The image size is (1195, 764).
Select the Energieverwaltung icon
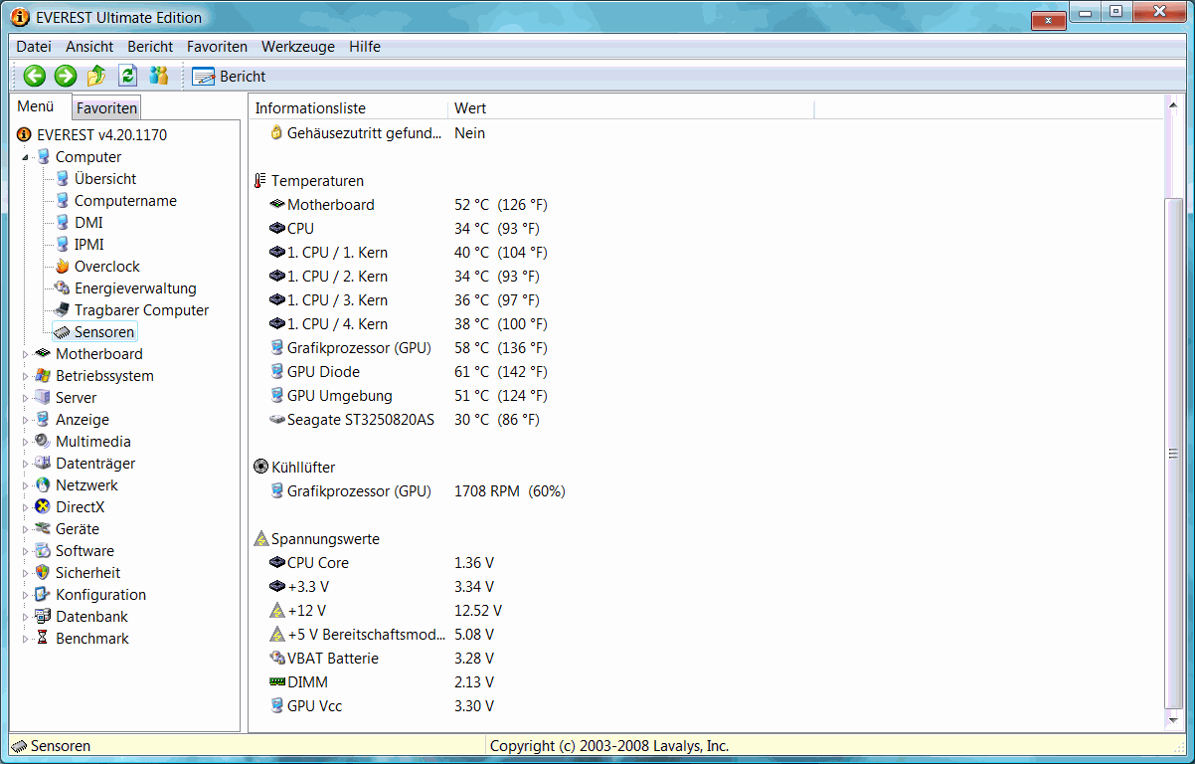63,288
